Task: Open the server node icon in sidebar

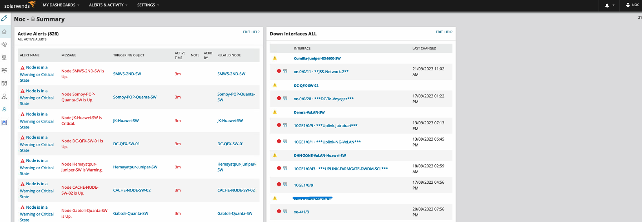Action: [4, 58]
